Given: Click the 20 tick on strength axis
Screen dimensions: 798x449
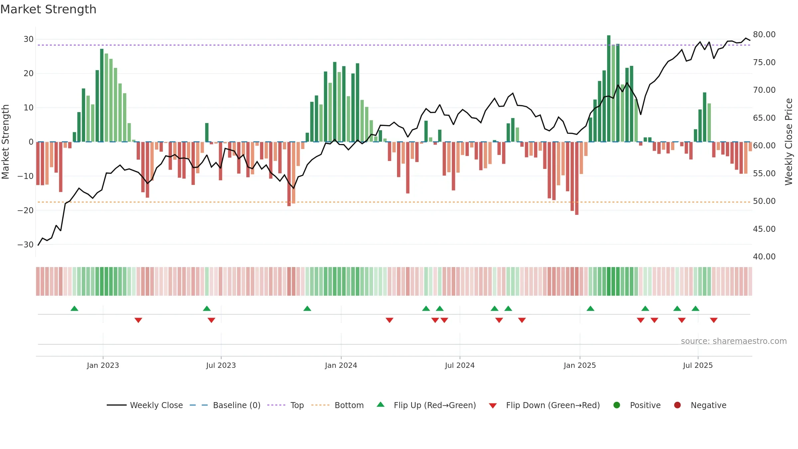Looking at the screenshot, I should [x=29, y=74].
